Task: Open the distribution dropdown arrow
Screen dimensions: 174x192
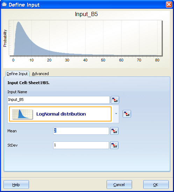Action: (x=116, y=114)
